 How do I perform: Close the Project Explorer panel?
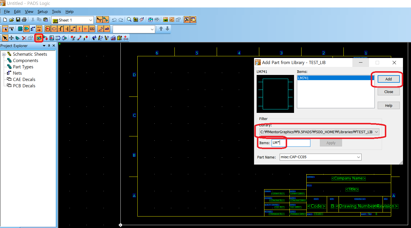click(54, 46)
